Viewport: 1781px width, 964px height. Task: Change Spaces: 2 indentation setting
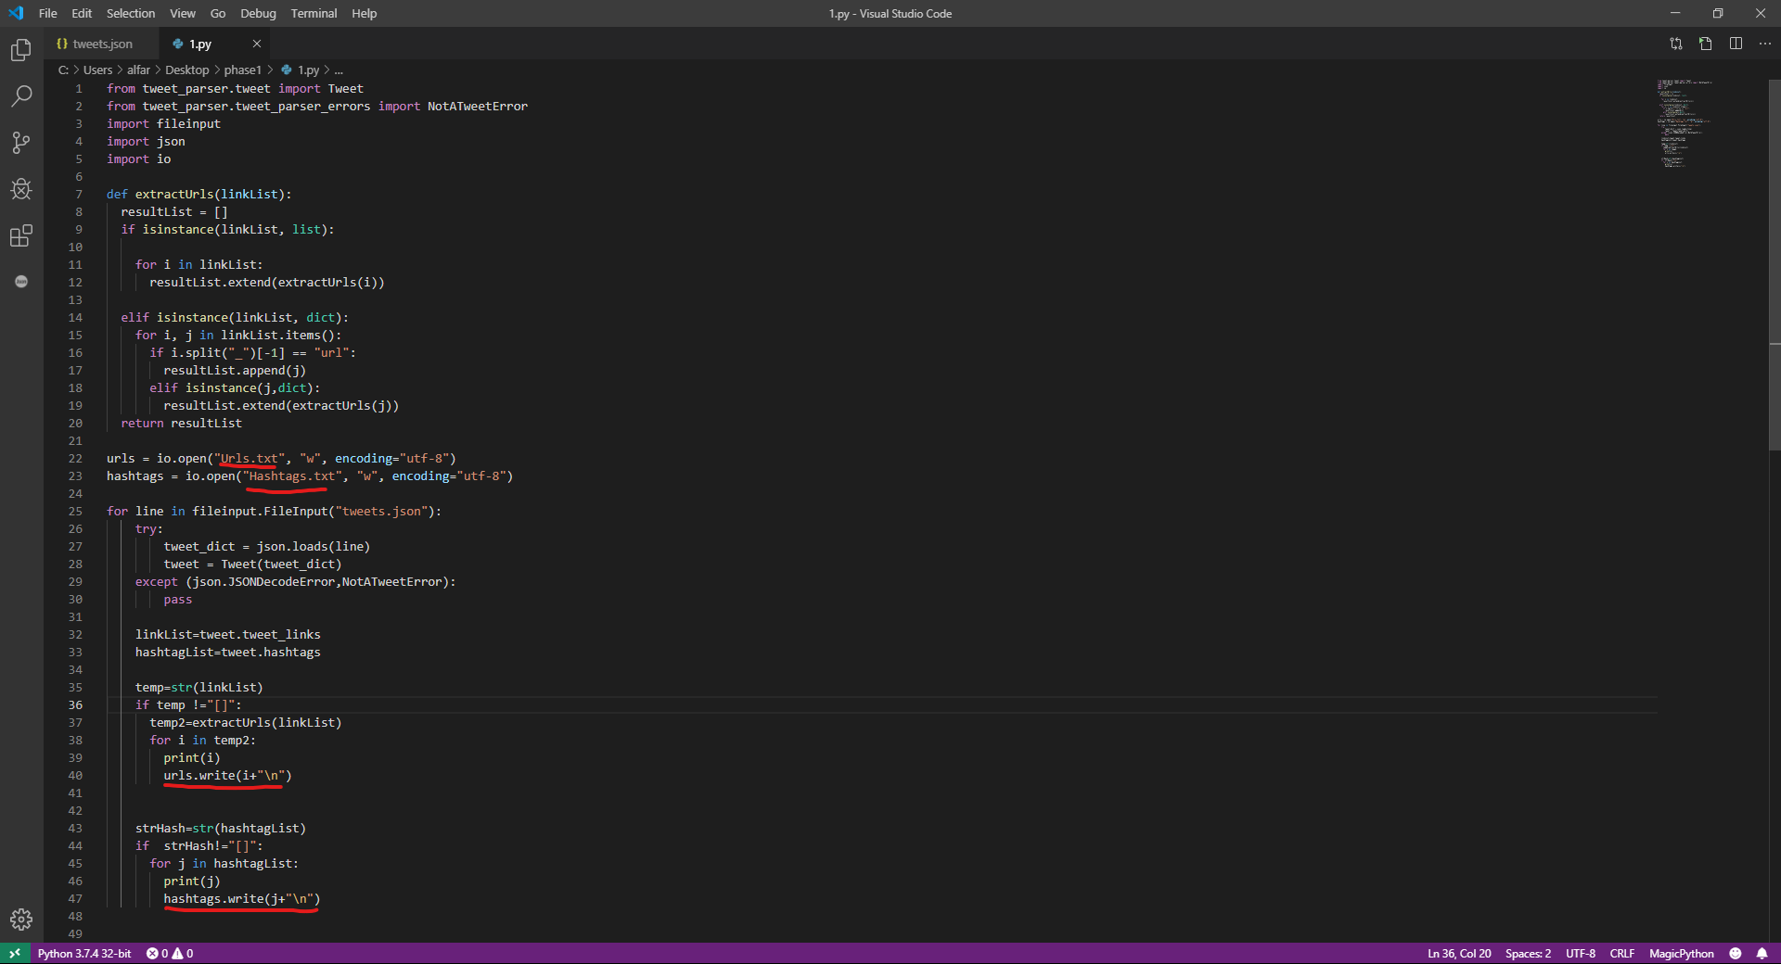point(1528,953)
